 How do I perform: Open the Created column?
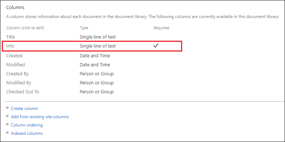(14, 56)
